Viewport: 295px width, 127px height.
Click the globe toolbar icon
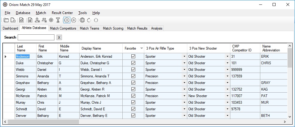coord(82,20)
